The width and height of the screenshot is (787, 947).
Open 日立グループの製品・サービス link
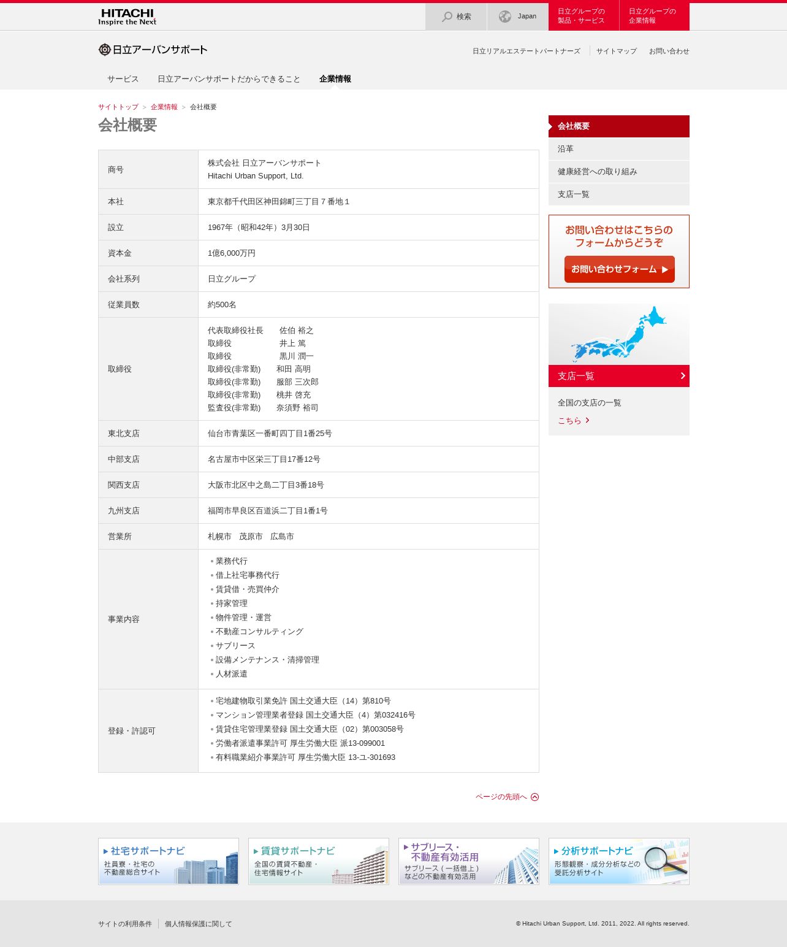coord(584,17)
